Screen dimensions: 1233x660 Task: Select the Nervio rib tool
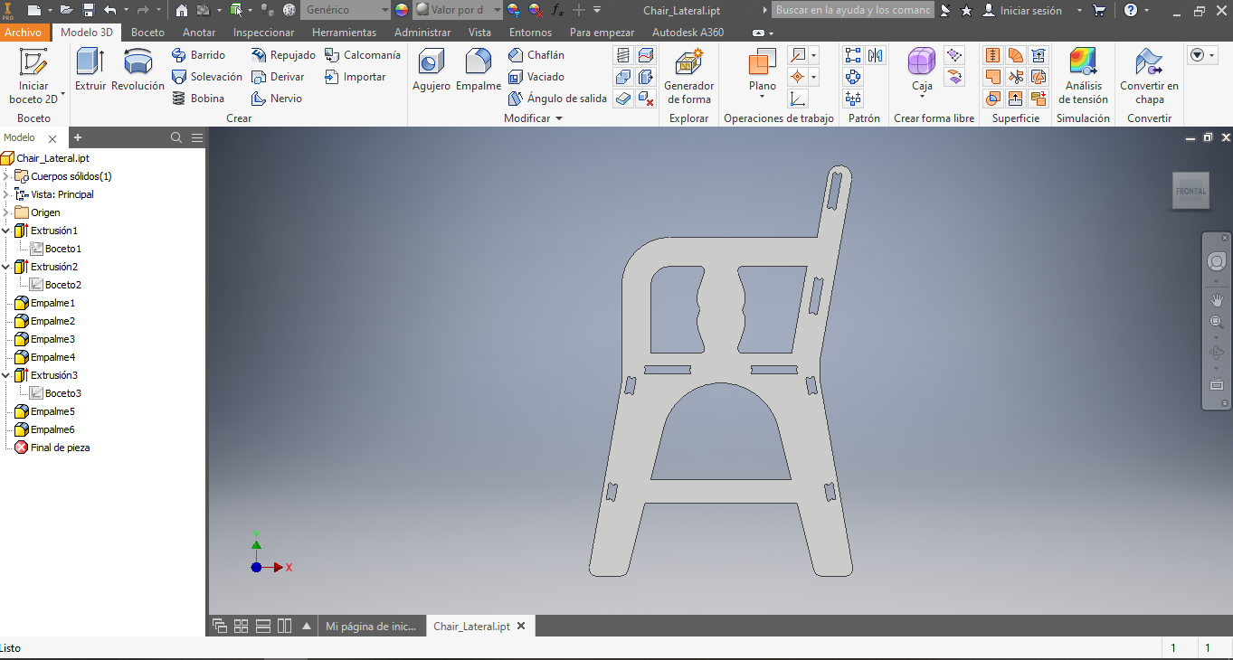pyautogui.click(x=276, y=99)
